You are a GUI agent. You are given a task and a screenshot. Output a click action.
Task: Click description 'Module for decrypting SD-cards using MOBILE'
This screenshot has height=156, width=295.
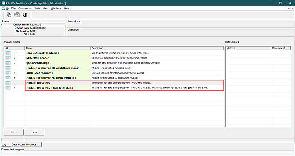(x=115, y=78)
